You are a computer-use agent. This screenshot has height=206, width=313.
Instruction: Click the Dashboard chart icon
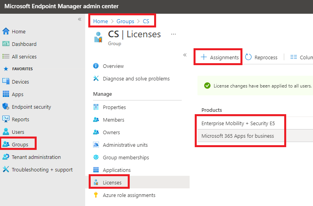pyautogui.click(x=6, y=44)
